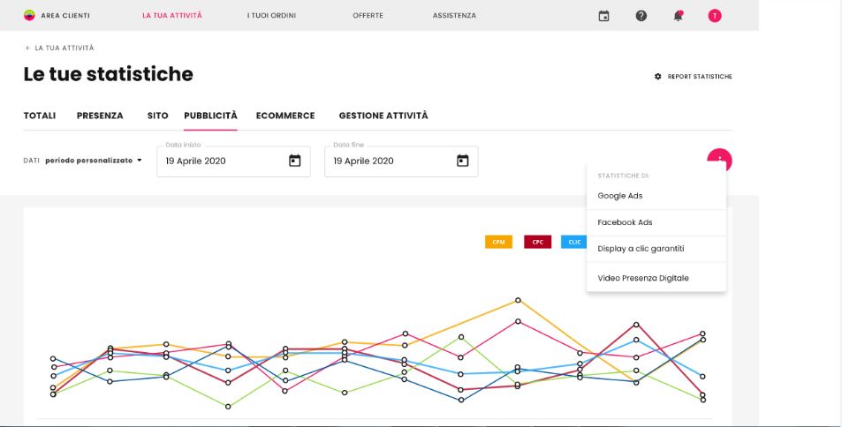
Task: Click the Area Clienti logo icon
Action: (29, 16)
